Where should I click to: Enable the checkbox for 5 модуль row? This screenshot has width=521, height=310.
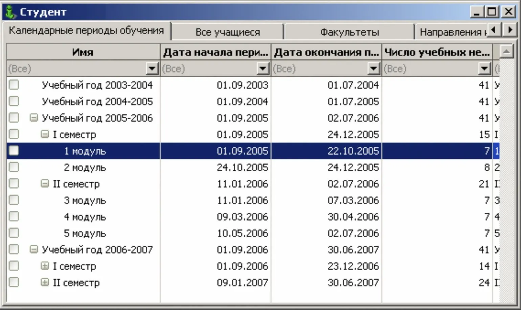coord(14,233)
